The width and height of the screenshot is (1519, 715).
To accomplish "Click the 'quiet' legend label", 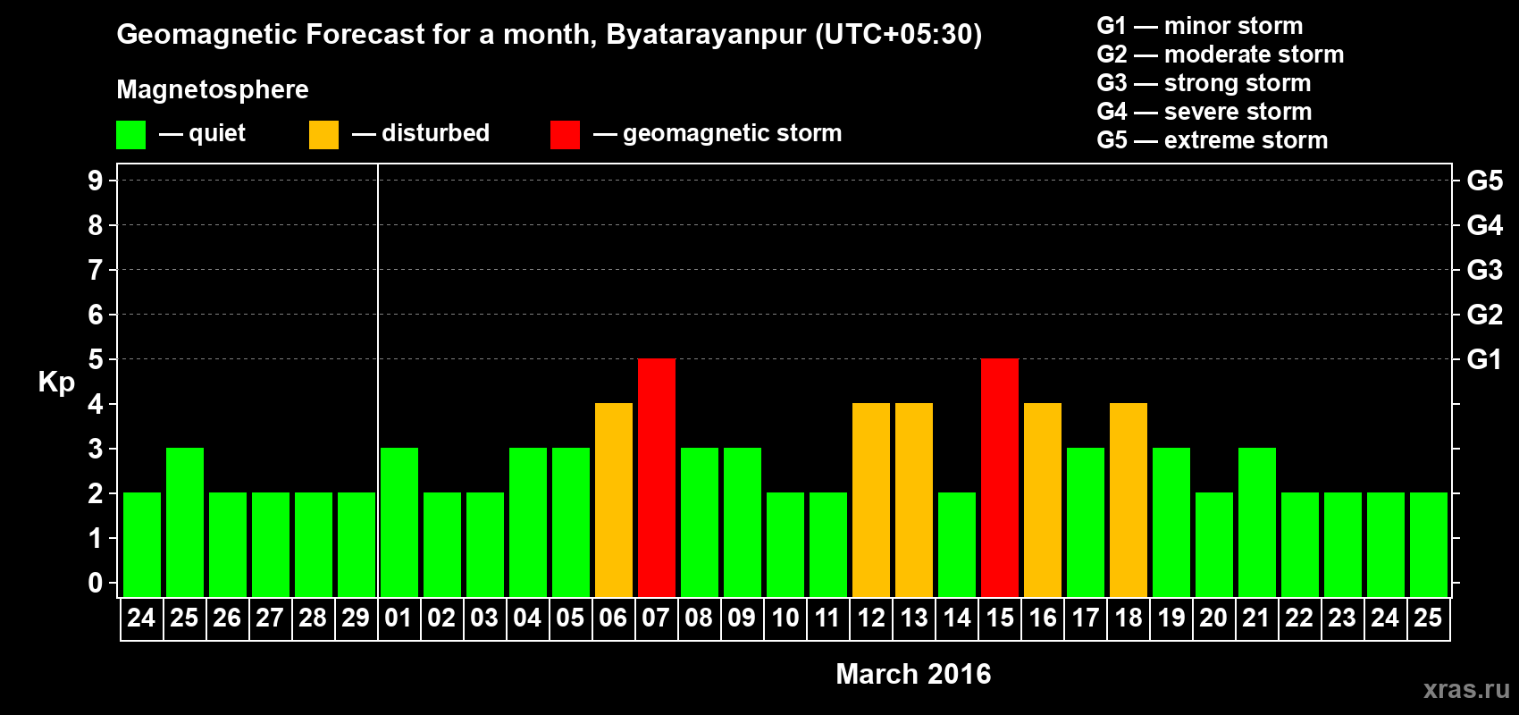I will (217, 133).
